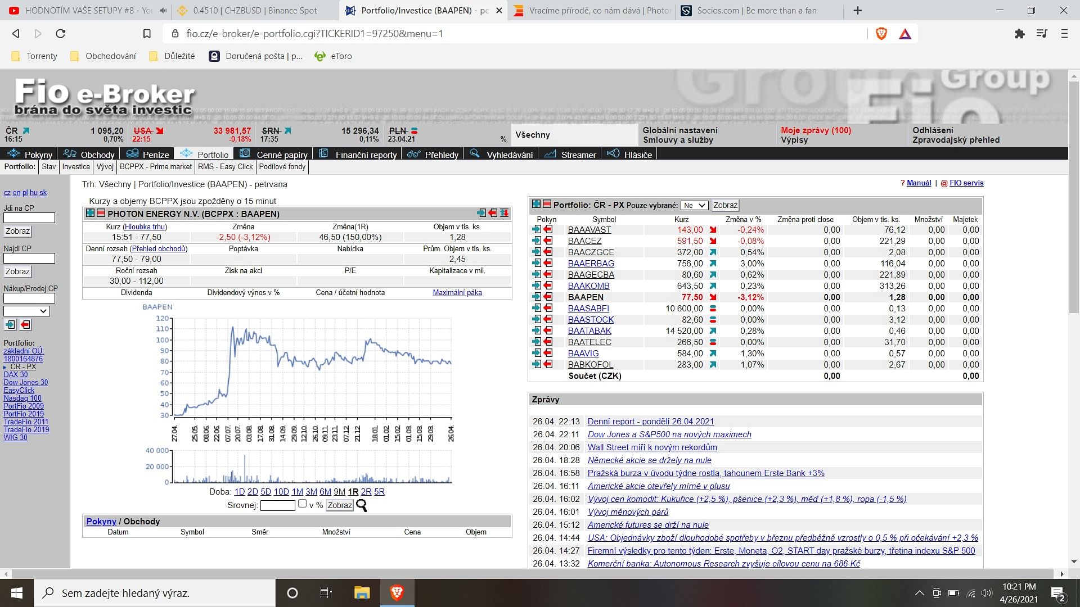The image size is (1080, 607).
Task: Open Streamer menu item
Action: 570,154
